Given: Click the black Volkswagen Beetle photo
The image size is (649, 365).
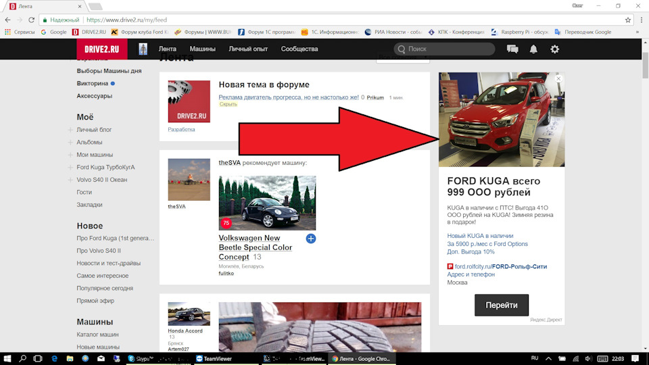Looking at the screenshot, I should click(267, 203).
